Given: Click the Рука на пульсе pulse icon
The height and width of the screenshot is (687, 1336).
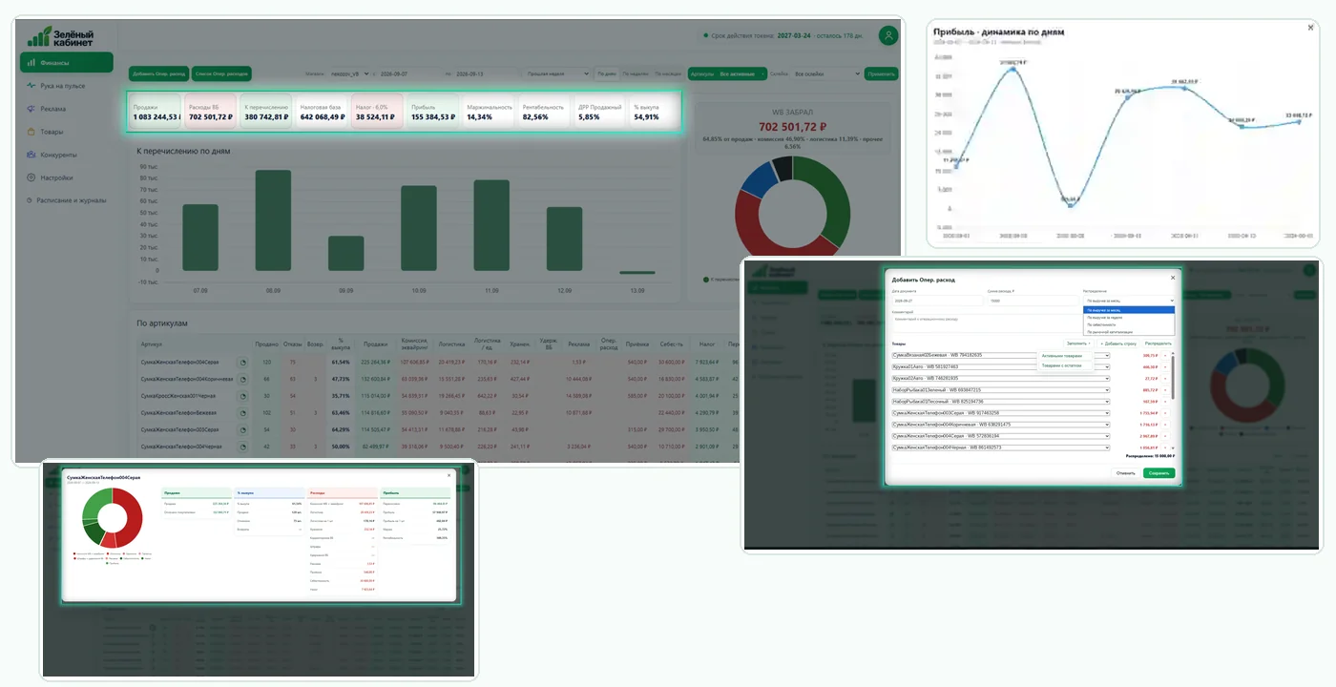Looking at the screenshot, I should [31, 86].
